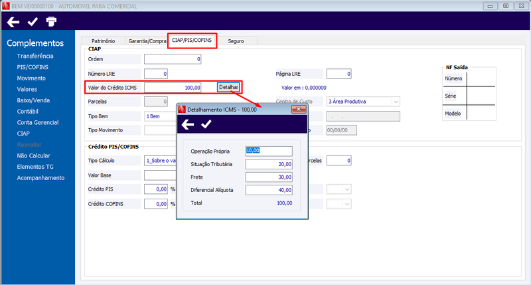531x285 pixels.
Task: Open Tipo Cálculo dropdown
Action: (x=160, y=161)
